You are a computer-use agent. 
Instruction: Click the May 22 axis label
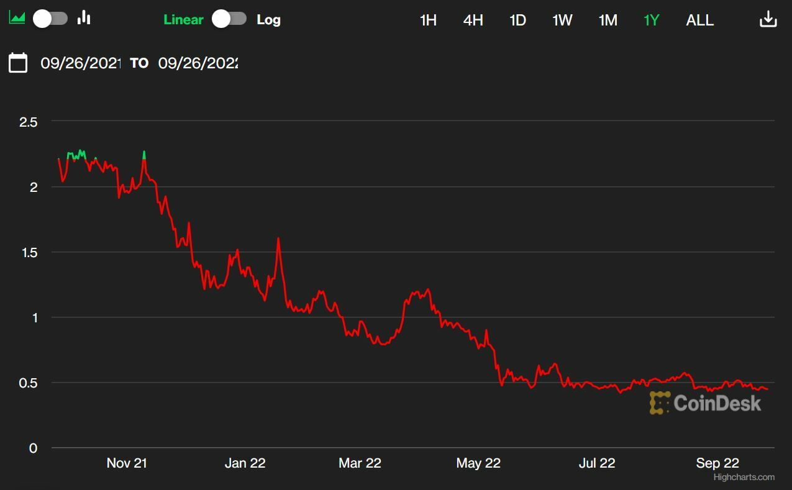pyautogui.click(x=478, y=463)
